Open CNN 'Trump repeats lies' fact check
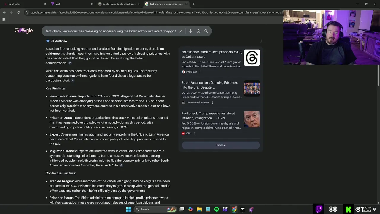The image size is (380, 214). coord(208,116)
